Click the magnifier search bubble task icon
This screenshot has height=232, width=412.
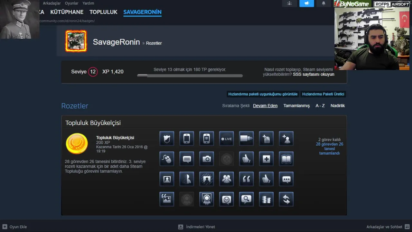pos(247,199)
